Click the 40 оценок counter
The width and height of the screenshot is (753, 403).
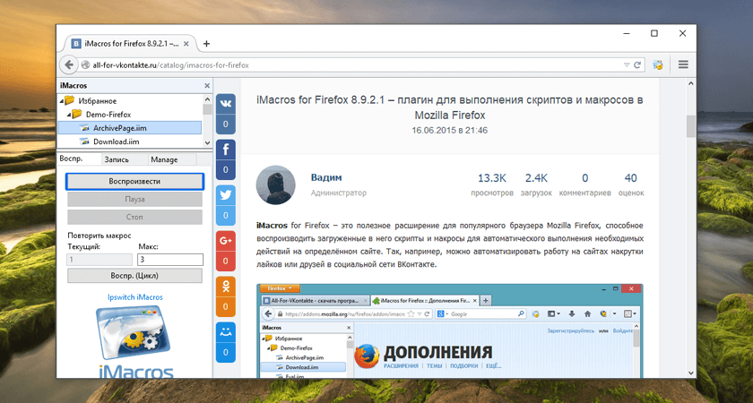630,184
